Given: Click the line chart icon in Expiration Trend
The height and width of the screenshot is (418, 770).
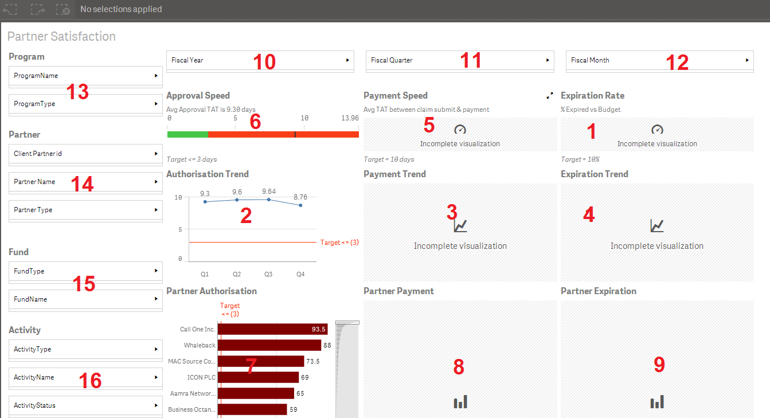Looking at the screenshot, I should coord(657,225).
